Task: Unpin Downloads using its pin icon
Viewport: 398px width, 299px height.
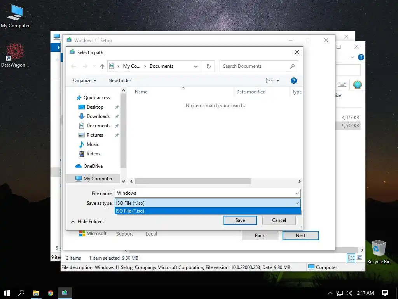Action: pos(117,116)
